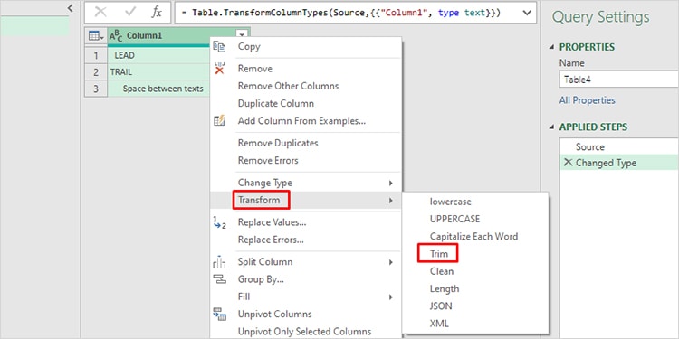
Task: Choose Replace Errors
Action: 271,240
